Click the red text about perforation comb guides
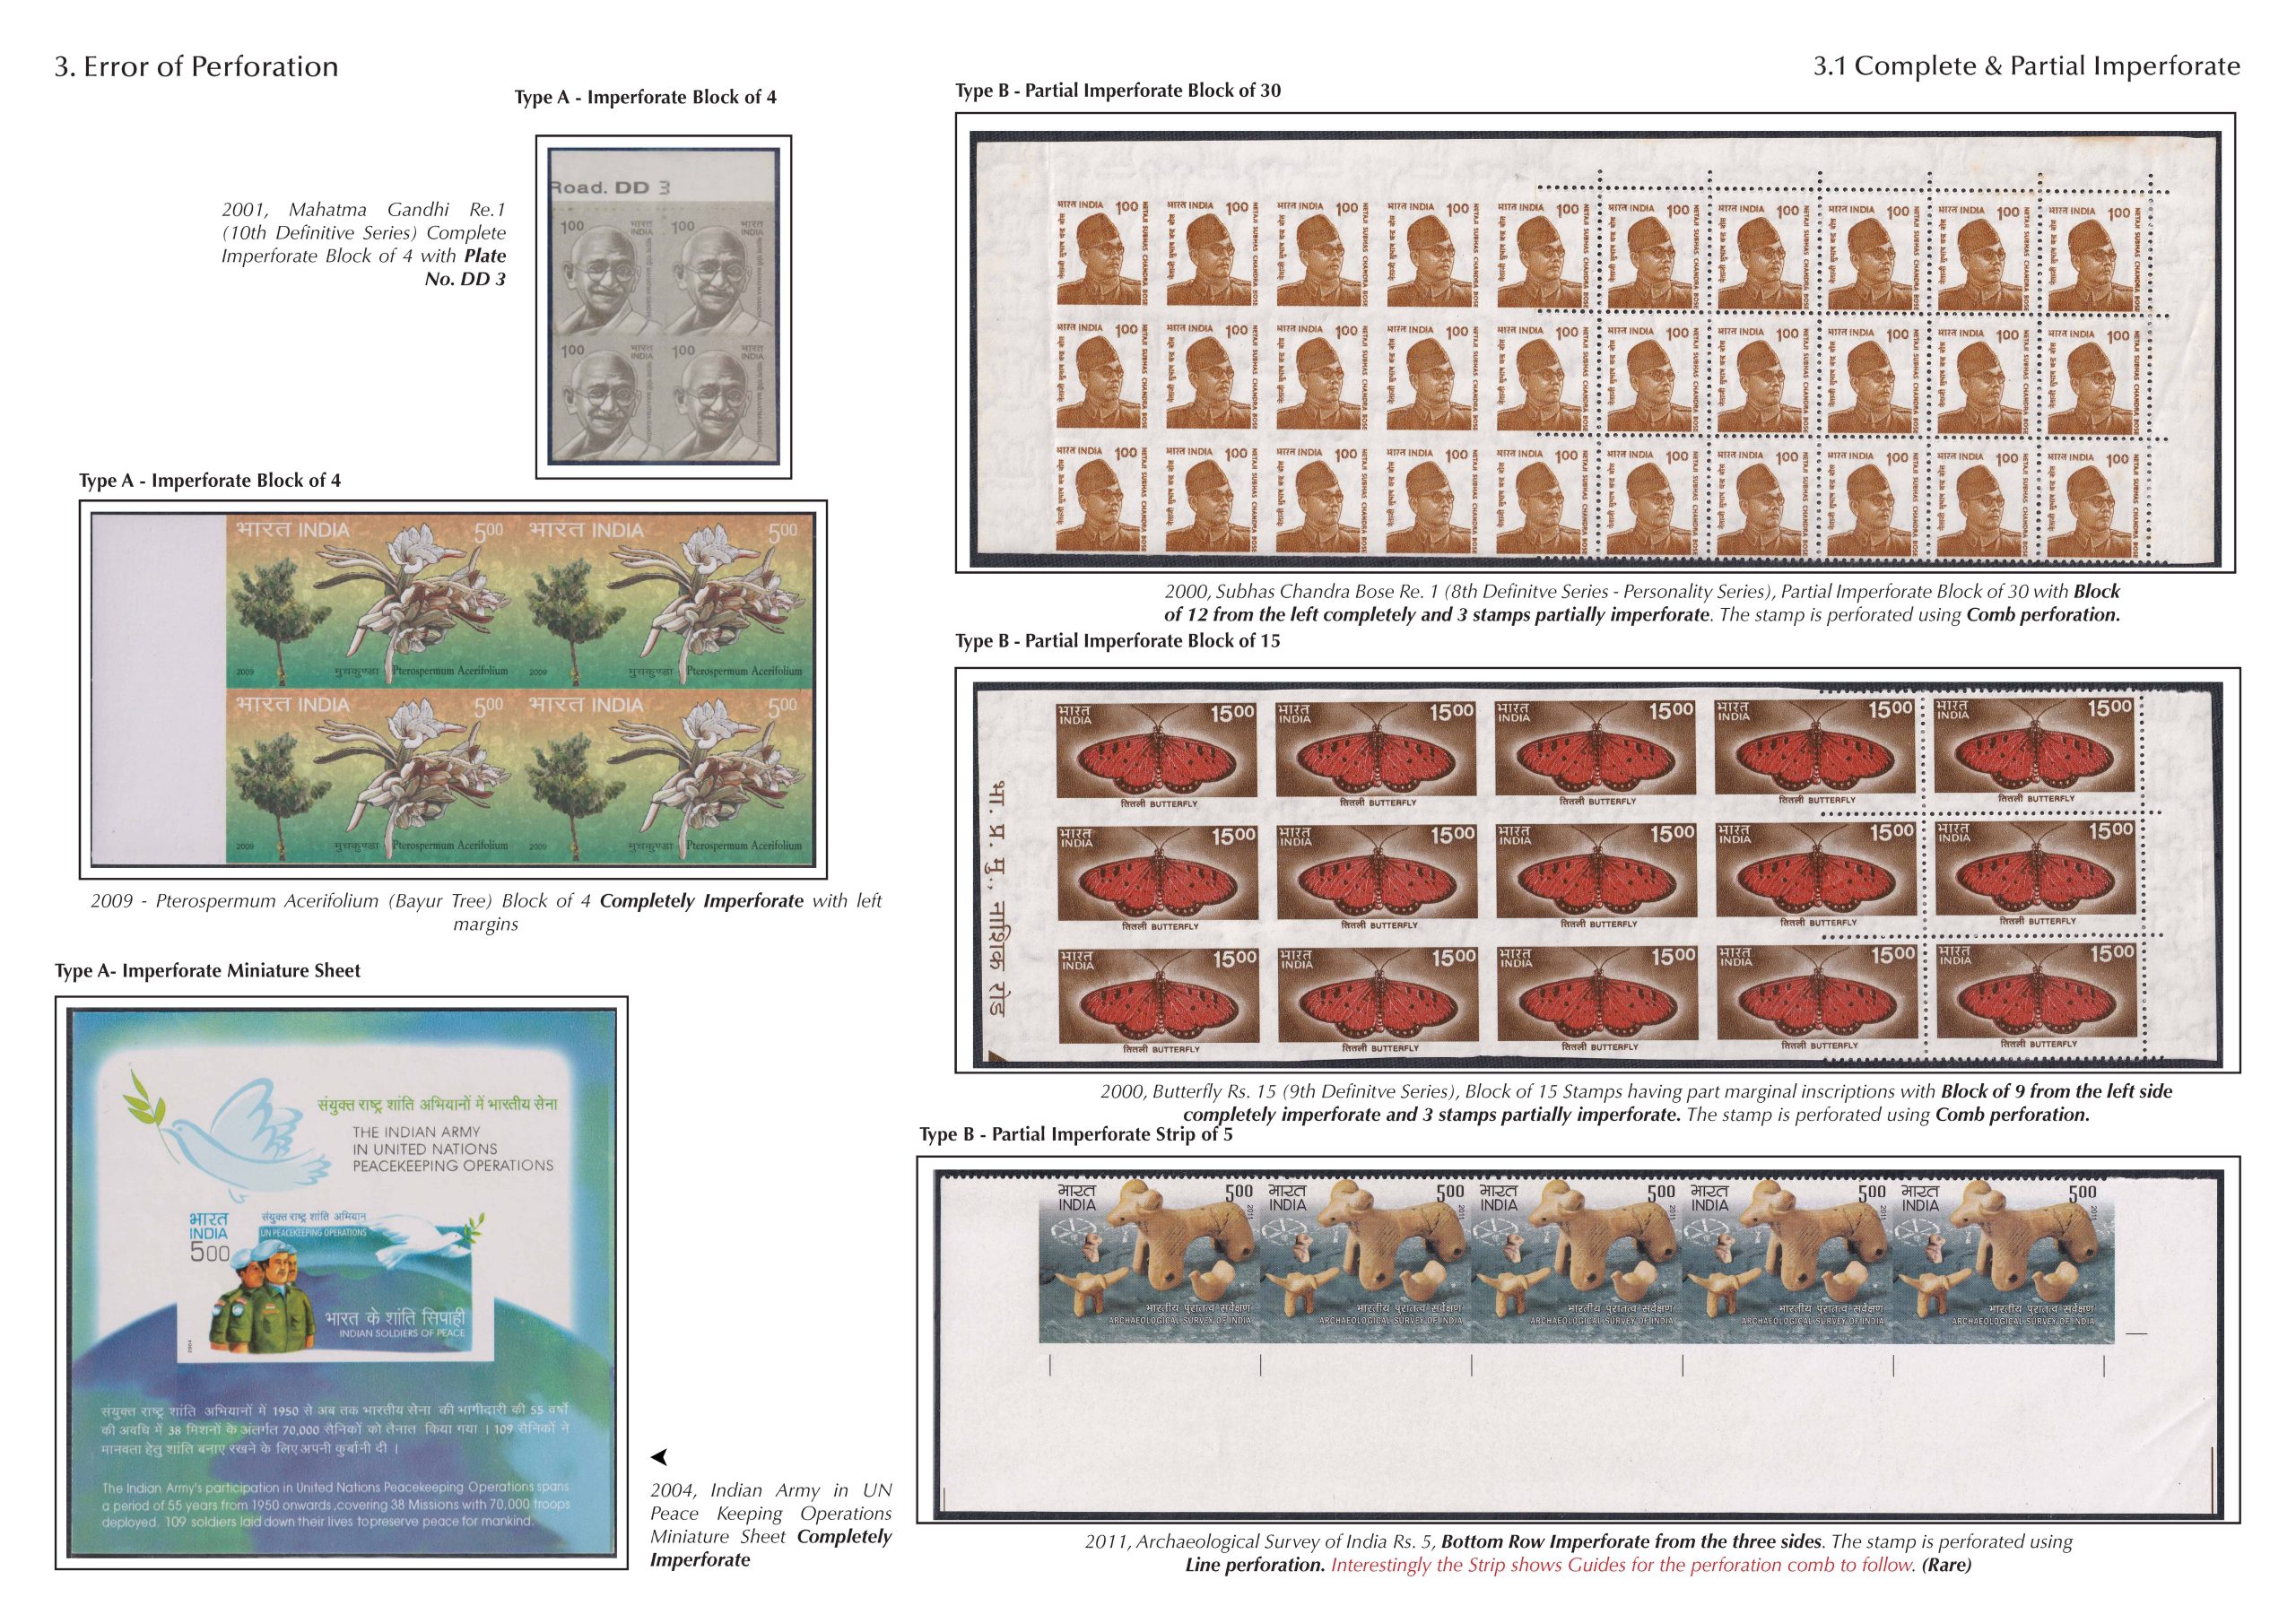This screenshot has height=1623, width=2296. pyautogui.click(x=1622, y=1565)
